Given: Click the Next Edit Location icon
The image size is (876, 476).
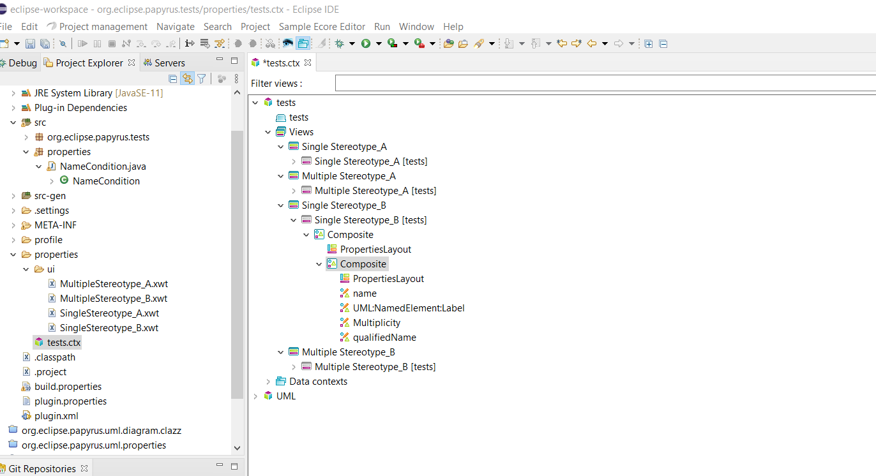Looking at the screenshot, I should click(577, 43).
